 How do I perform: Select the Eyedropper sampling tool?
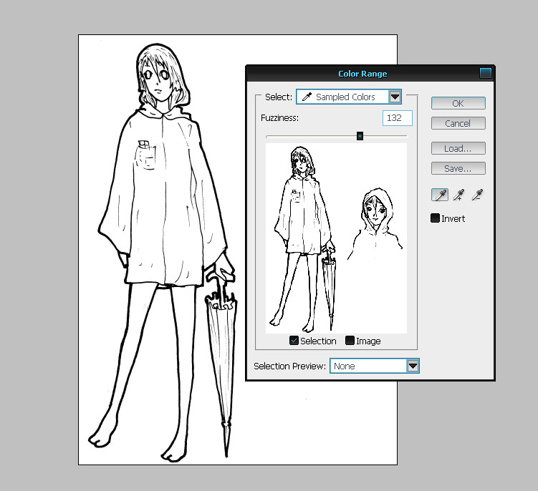click(440, 195)
